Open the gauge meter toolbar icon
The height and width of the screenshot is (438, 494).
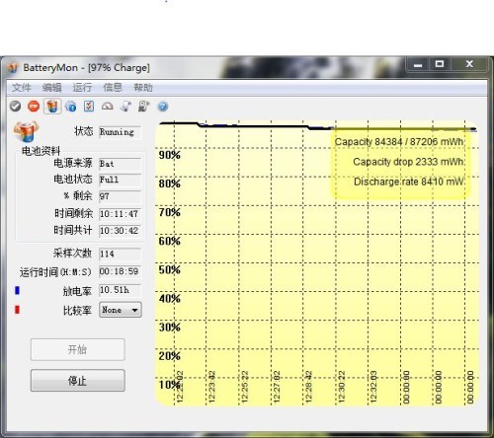107,107
